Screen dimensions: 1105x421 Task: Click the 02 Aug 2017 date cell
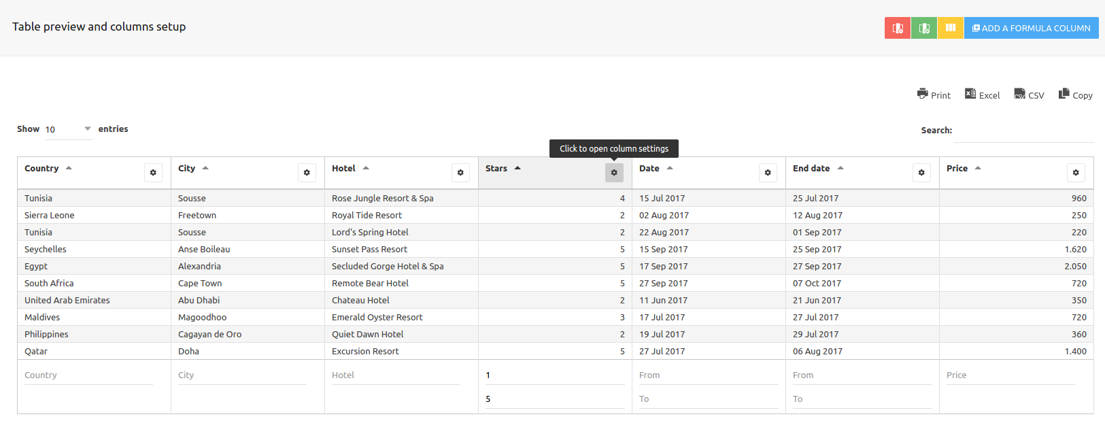point(709,215)
